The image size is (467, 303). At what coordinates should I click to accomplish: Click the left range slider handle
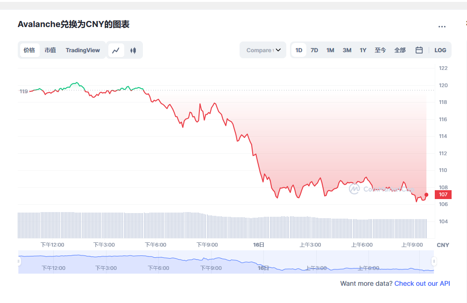tap(19, 262)
